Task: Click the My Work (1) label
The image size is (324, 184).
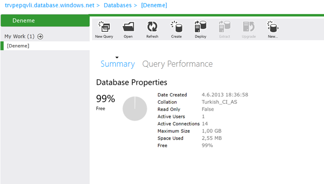Action: pos(19,36)
